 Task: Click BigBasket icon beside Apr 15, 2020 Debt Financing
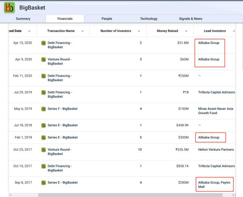43,43
